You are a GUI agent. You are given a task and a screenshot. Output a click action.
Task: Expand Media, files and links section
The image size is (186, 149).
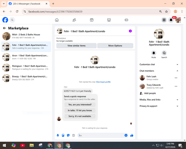159,99
